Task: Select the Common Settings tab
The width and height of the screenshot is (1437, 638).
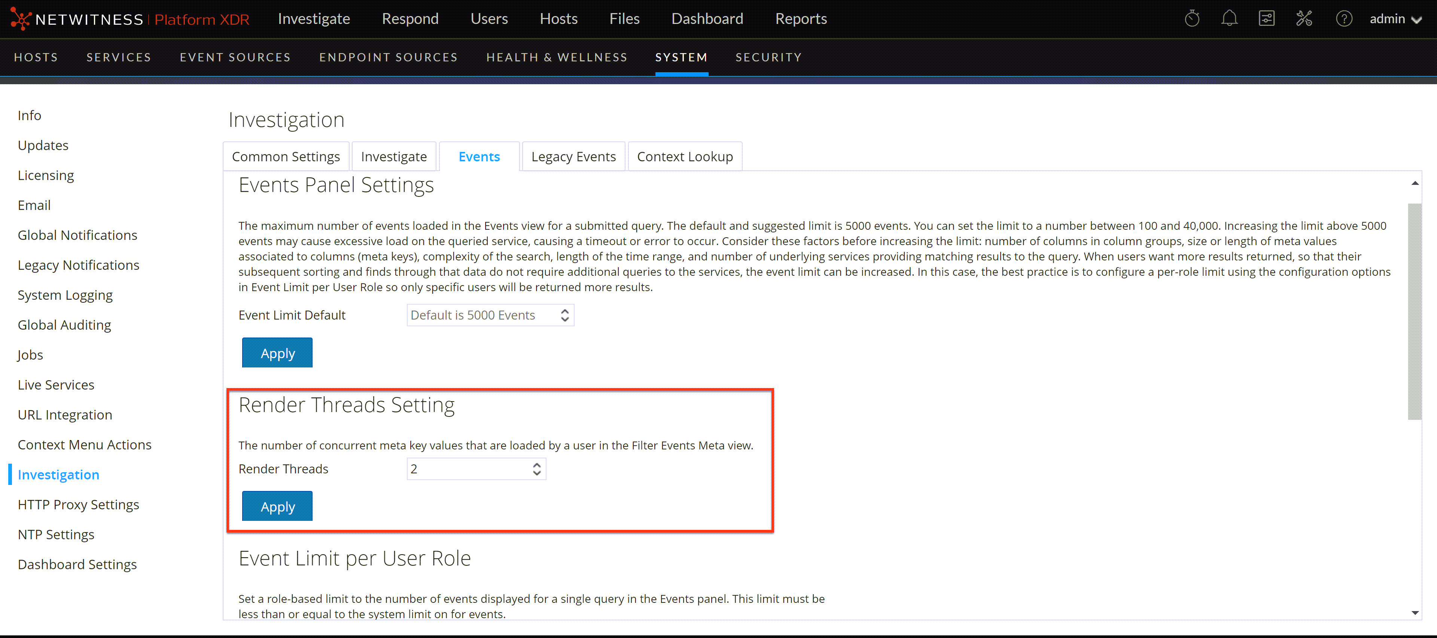Action: pyautogui.click(x=286, y=157)
